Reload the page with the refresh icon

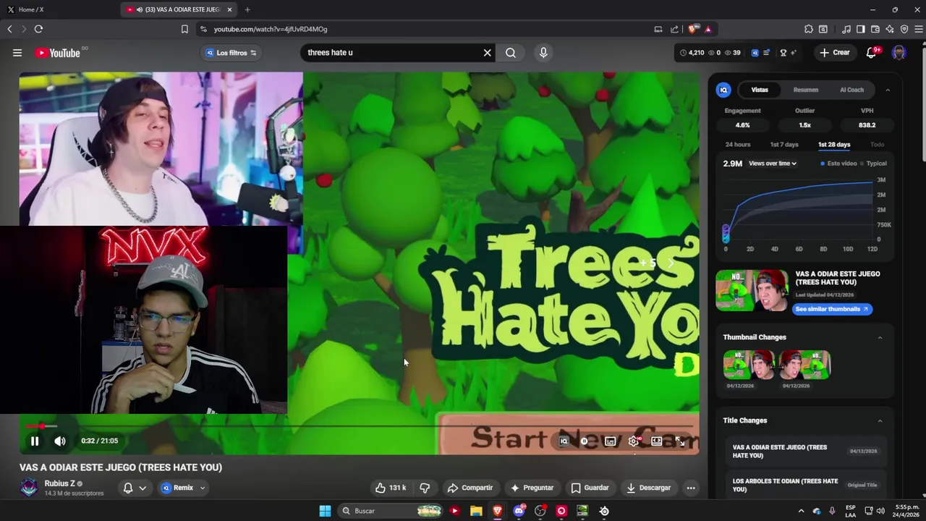[38, 29]
